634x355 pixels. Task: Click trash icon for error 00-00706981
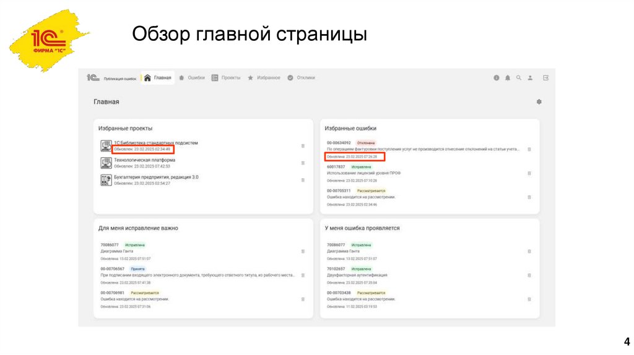pyautogui.click(x=303, y=299)
